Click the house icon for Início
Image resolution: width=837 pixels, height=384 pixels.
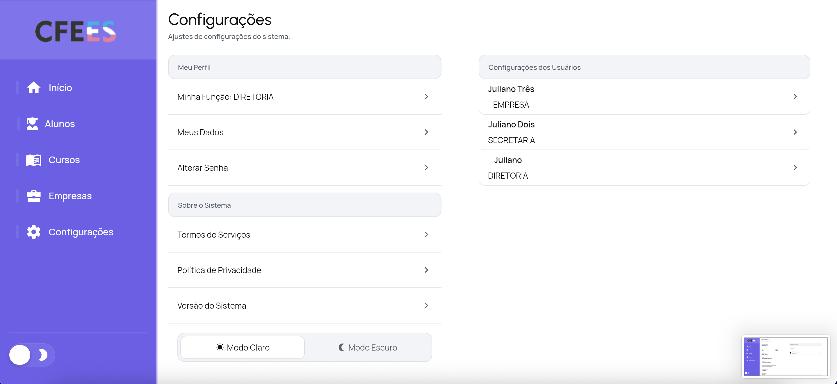coord(33,88)
